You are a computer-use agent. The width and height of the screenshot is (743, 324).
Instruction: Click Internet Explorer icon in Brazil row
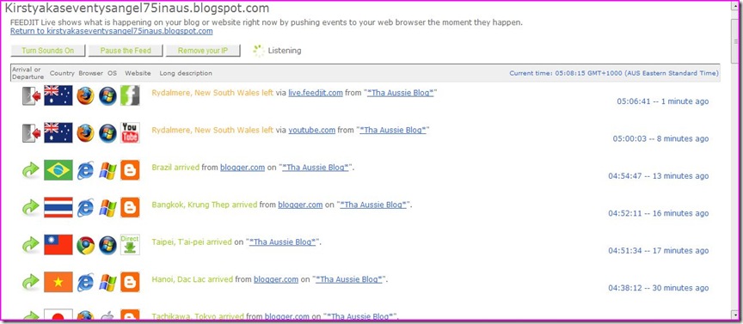click(86, 170)
